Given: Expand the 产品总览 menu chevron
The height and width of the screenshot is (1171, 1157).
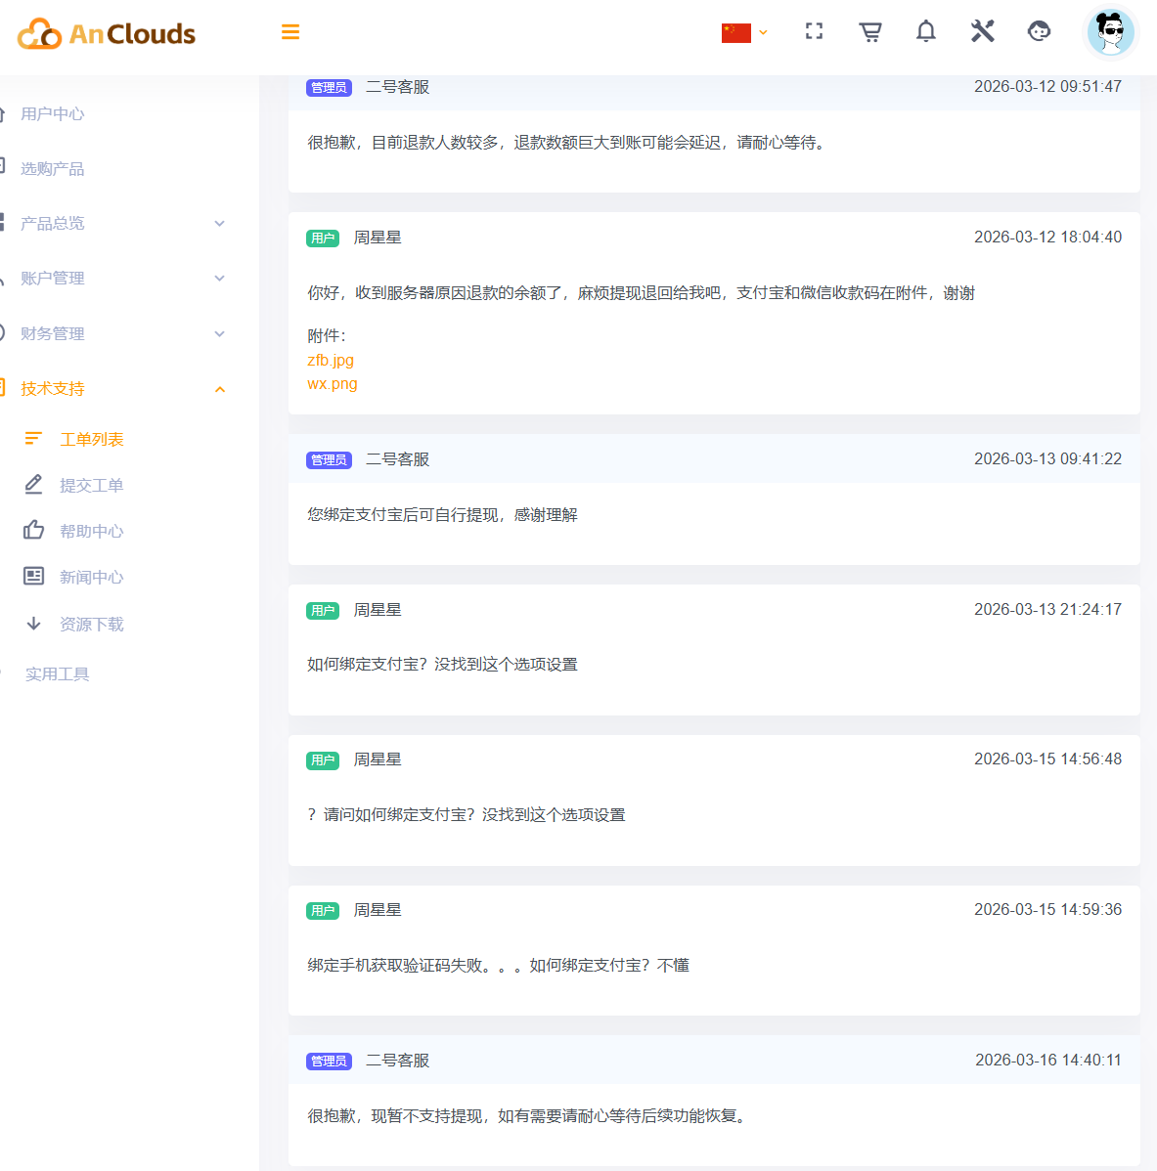Looking at the screenshot, I should click(x=220, y=223).
